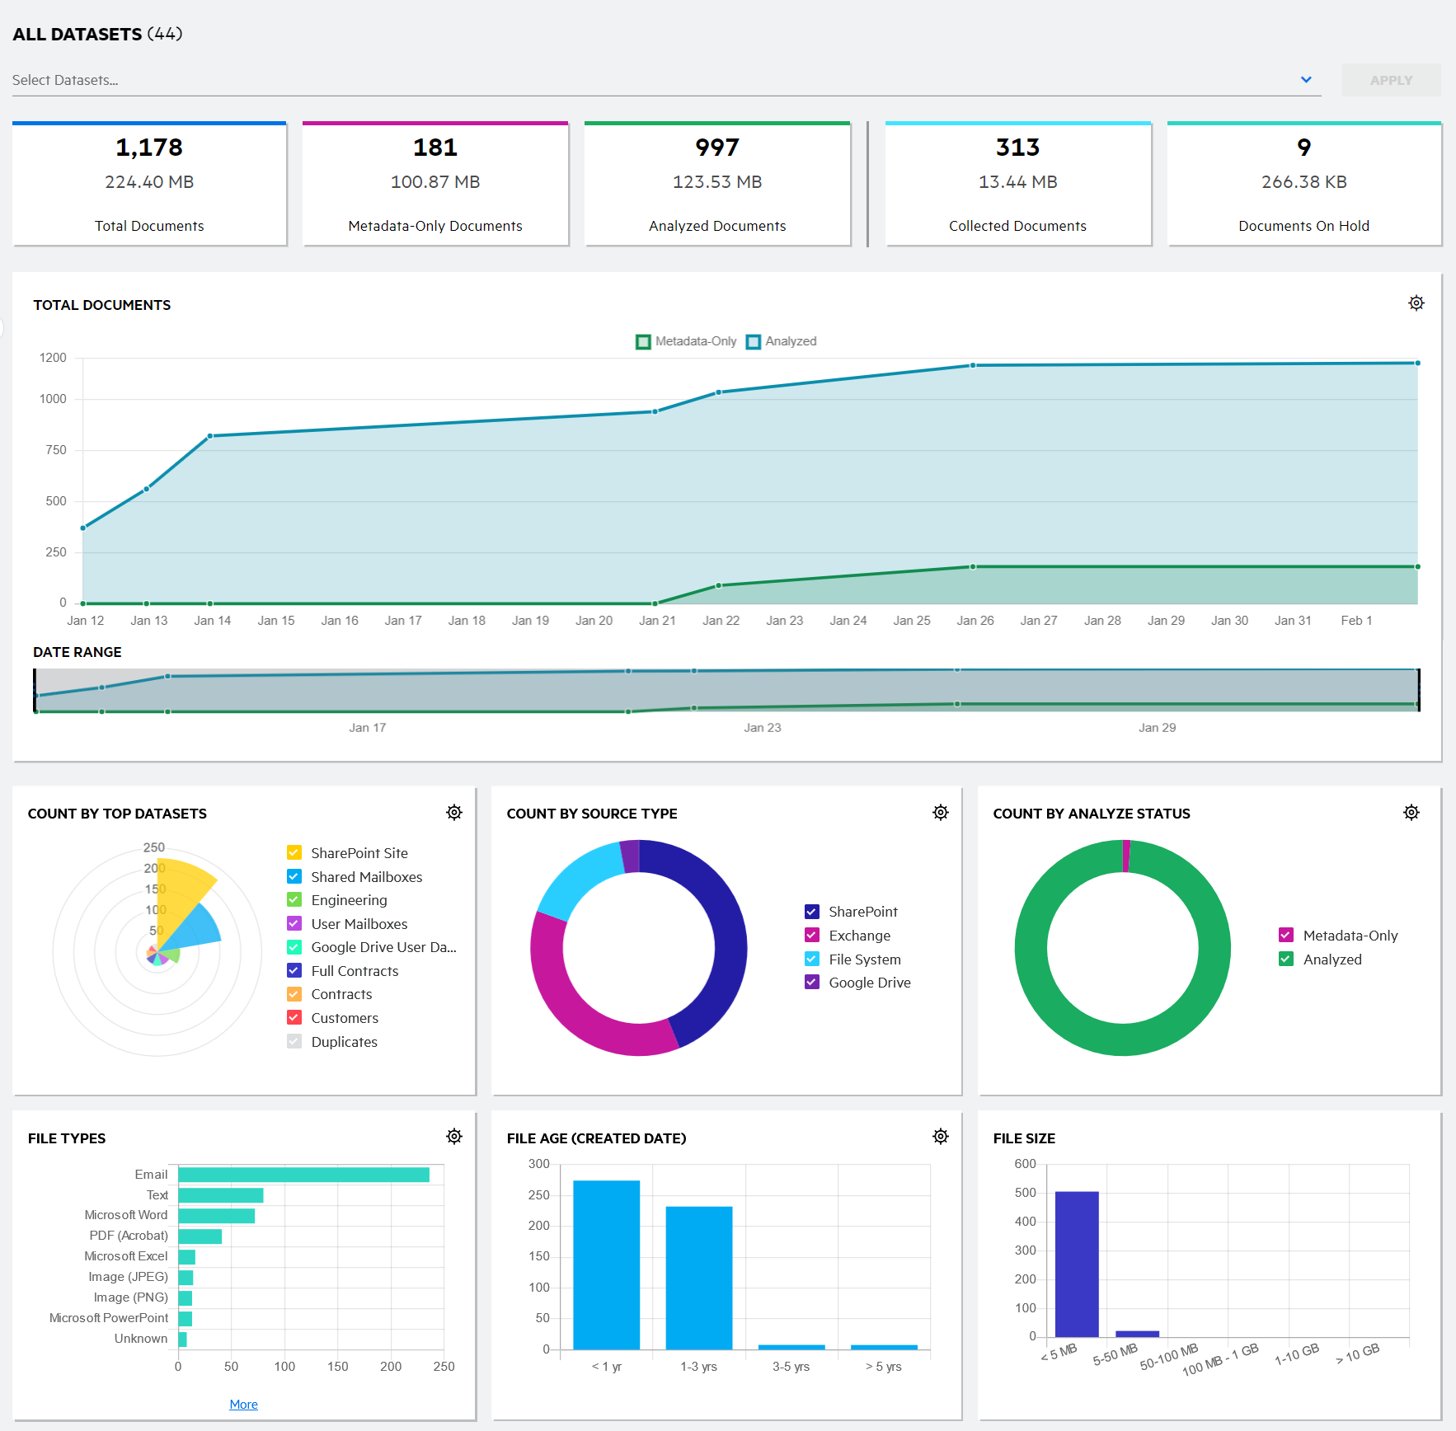Click the File Types settings gear

click(453, 1137)
